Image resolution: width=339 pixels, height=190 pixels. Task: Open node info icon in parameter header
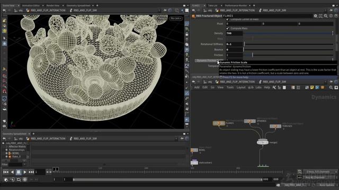tap(331, 16)
